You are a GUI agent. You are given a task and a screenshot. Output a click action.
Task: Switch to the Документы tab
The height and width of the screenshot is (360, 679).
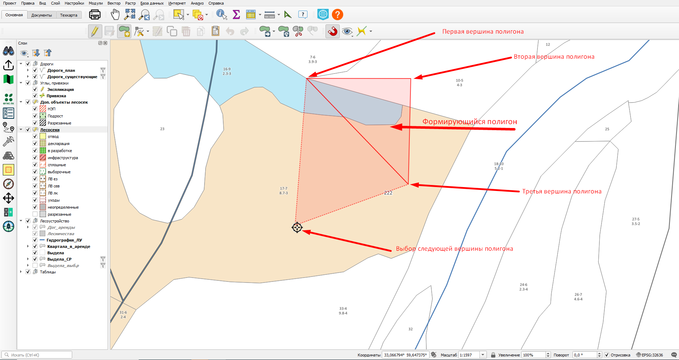[x=41, y=15]
